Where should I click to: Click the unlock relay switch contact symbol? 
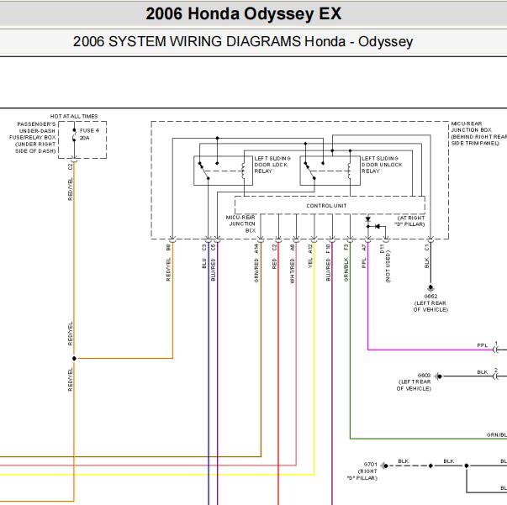click(312, 171)
